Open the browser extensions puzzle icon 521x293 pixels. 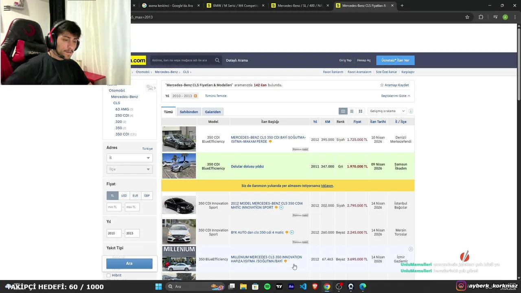pos(481,17)
